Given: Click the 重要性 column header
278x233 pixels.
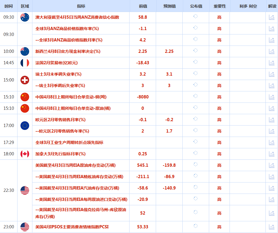Looking at the screenshot, I should coord(219,6).
